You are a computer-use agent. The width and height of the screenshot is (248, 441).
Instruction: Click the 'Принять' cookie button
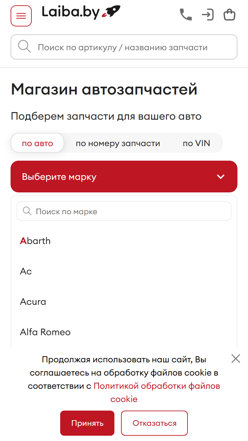[x=87, y=423]
